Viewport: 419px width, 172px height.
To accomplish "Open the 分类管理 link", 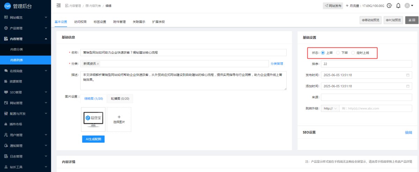I will (276, 64).
